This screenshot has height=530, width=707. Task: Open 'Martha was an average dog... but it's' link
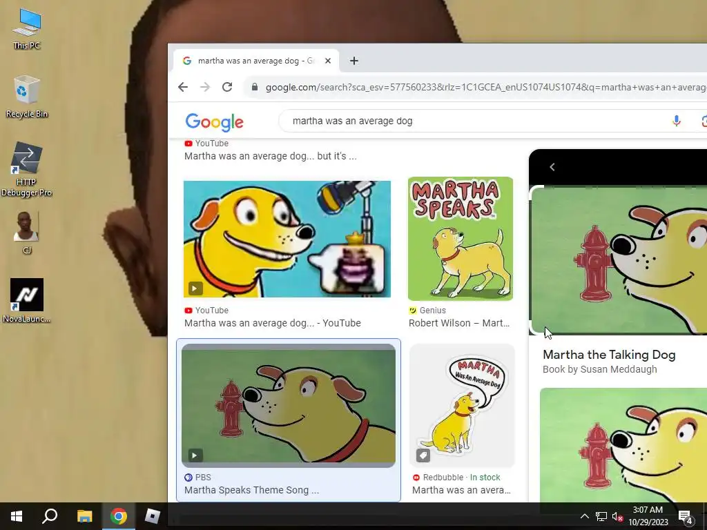click(270, 156)
